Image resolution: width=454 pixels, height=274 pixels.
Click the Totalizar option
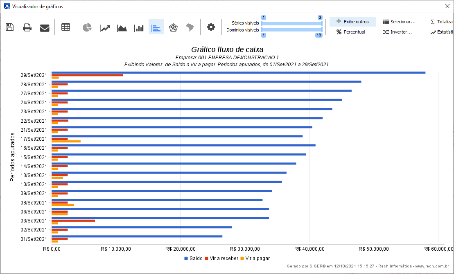[x=442, y=22]
